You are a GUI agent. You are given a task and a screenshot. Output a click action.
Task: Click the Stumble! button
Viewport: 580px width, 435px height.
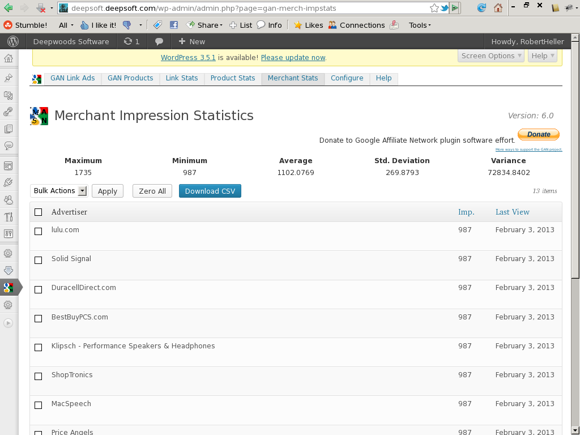coord(25,25)
